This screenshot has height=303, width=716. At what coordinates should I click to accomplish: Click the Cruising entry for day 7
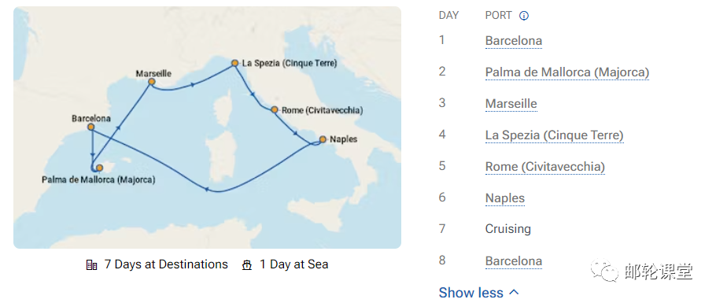click(x=508, y=228)
